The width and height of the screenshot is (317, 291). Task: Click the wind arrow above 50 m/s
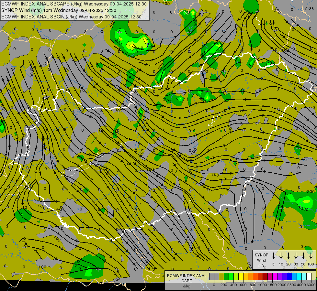pyautogui.click(x=303, y=256)
